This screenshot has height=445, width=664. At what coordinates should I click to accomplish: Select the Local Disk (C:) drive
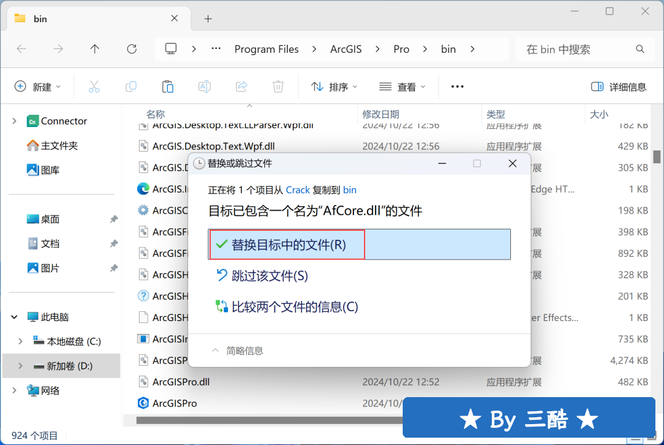[x=68, y=341]
